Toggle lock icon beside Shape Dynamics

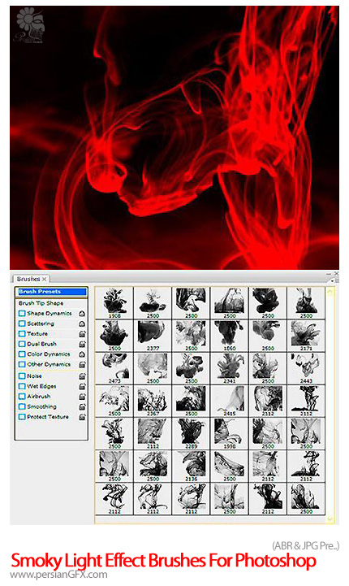82,314
